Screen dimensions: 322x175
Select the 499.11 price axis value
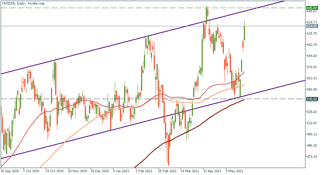(312, 134)
